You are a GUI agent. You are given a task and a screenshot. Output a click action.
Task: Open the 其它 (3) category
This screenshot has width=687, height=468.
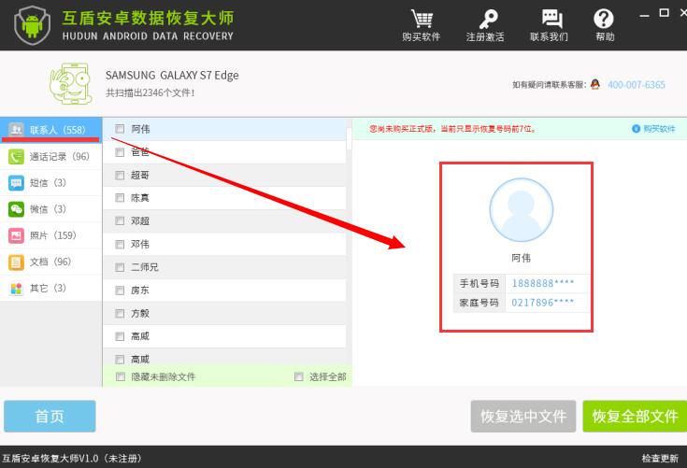[x=50, y=288]
